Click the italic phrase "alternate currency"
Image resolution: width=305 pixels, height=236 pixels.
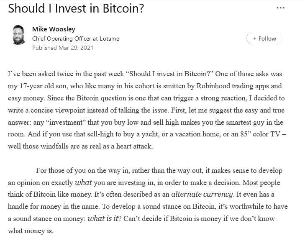click(x=202, y=194)
